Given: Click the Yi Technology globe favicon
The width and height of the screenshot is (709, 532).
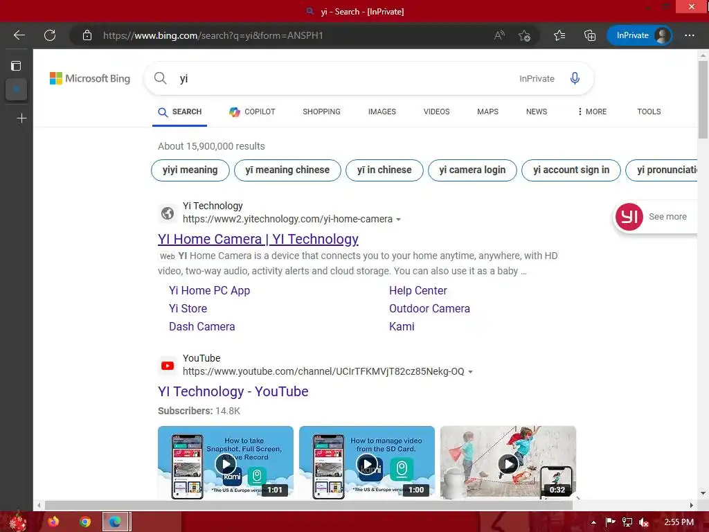Looking at the screenshot, I should coord(168,213).
